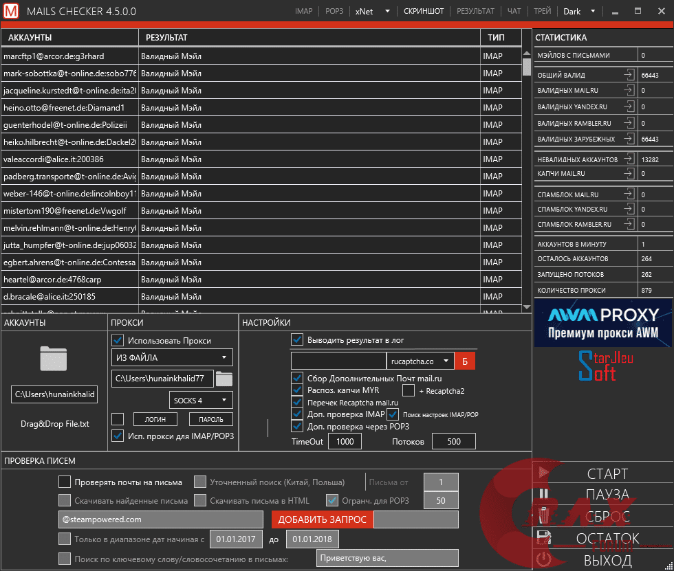Click export arrow beside ВАЛИДНЫХ ЗАРУБЕЖНЫХ
The height and width of the screenshot is (571, 674).
pos(629,138)
